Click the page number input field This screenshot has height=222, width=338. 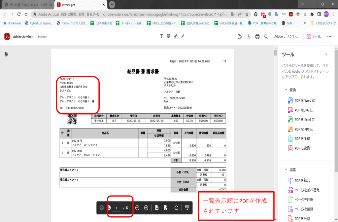click(116, 208)
